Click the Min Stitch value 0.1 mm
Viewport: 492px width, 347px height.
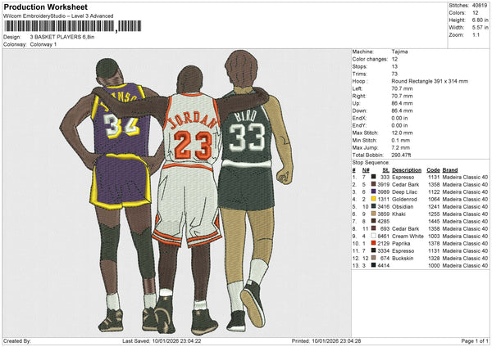pos(401,140)
